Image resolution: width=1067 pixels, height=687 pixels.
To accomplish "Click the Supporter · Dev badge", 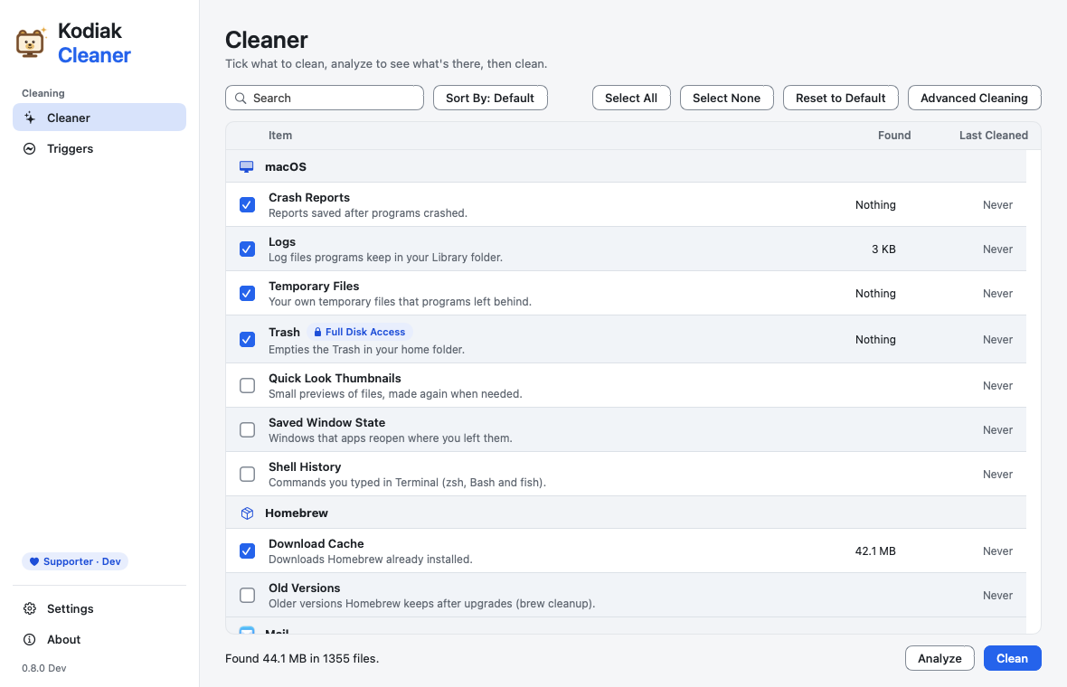I will point(75,562).
